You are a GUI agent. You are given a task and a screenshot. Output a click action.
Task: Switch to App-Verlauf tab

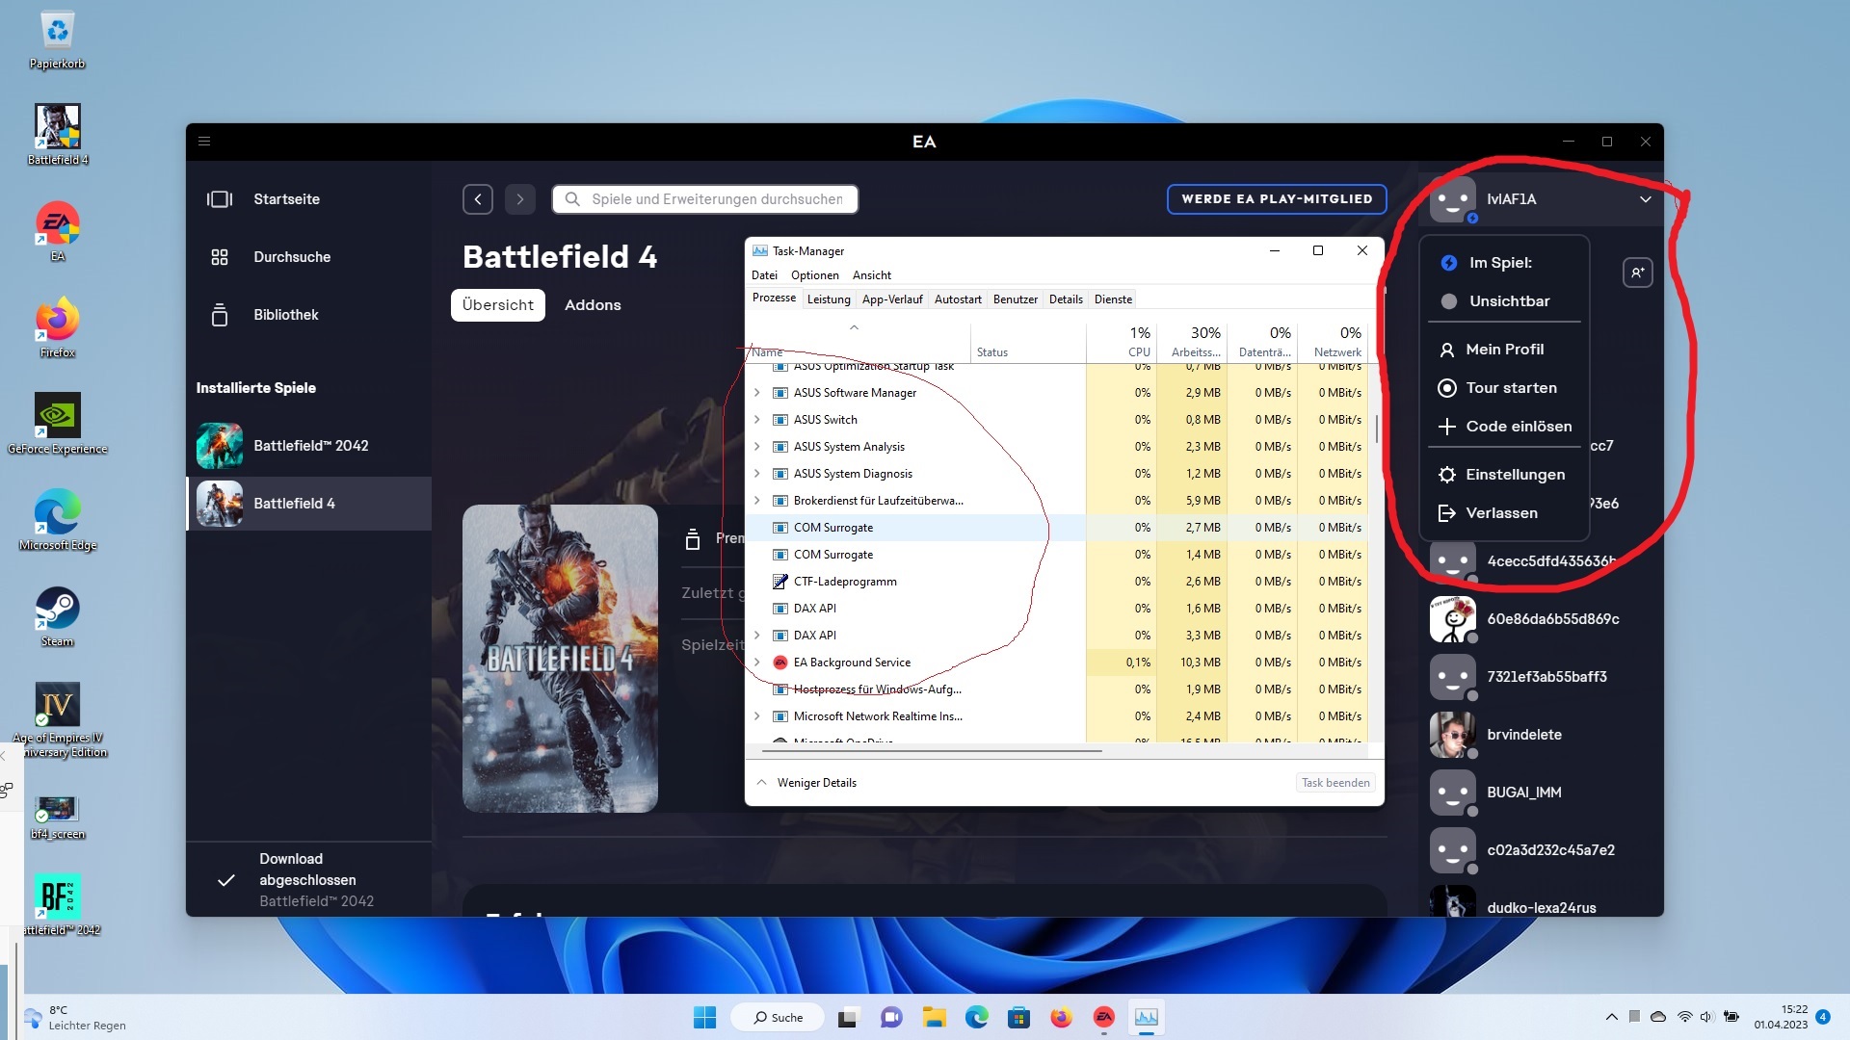(892, 299)
